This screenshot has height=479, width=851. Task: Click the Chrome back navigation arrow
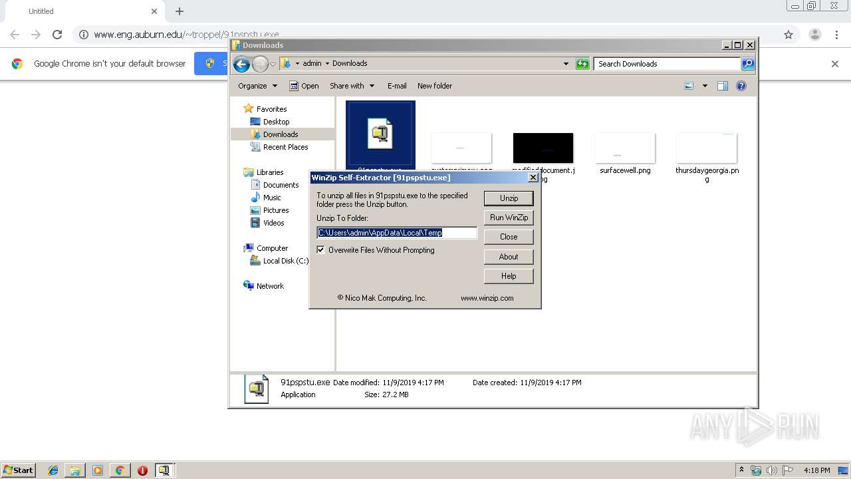(15, 35)
